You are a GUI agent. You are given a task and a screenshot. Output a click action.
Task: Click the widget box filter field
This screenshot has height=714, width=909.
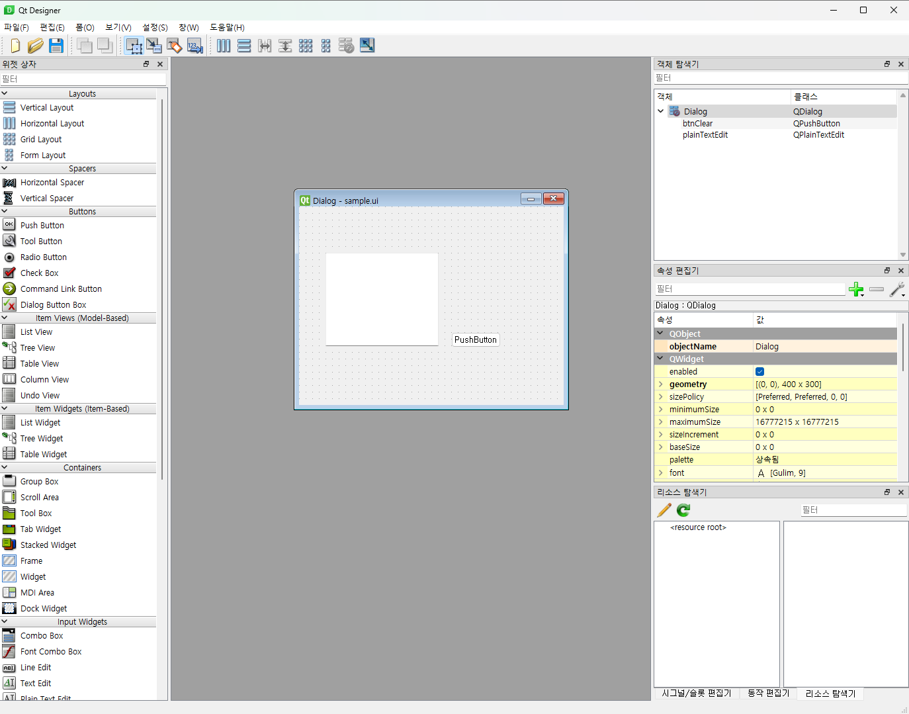point(83,79)
